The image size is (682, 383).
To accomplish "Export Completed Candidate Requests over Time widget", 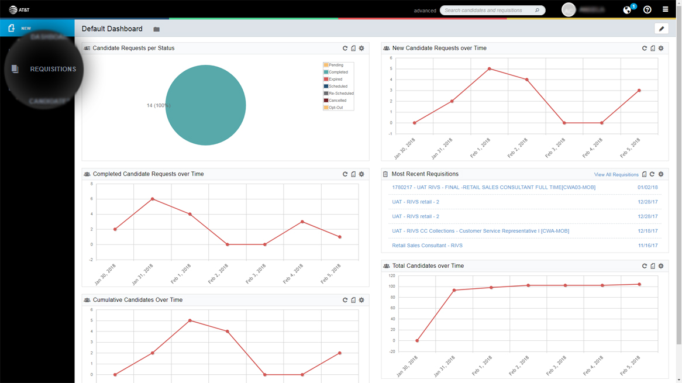I will [x=353, y=174].
